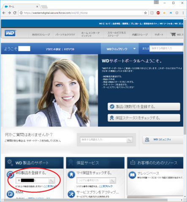Open the 内蔵ストレージ navigation menu
This screenshot has height=202, width=187.
pyautogui.click(x=140, y=35)
